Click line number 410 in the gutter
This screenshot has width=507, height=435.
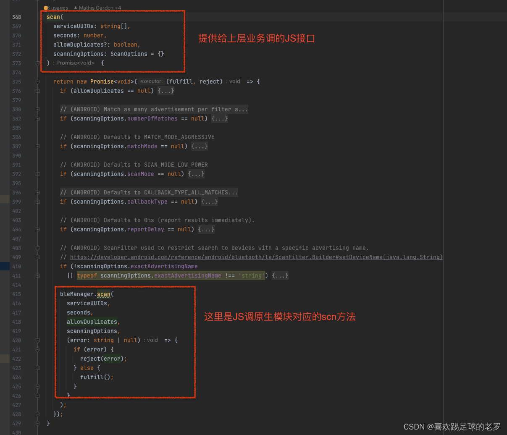[x=16, y=267]
